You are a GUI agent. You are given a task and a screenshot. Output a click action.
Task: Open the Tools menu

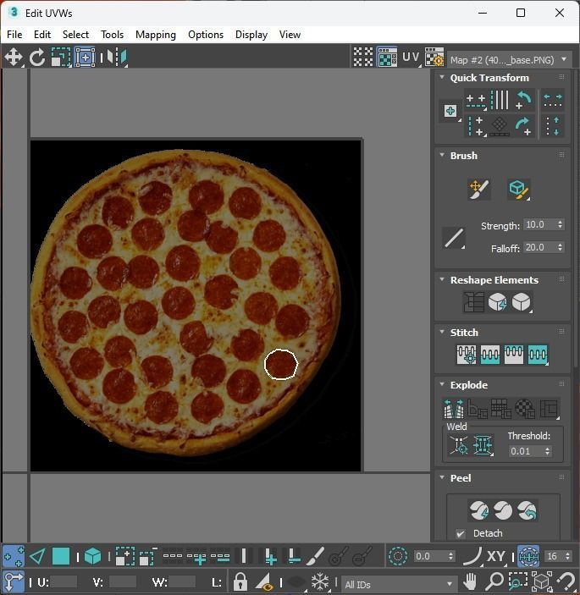pos(112,35)
